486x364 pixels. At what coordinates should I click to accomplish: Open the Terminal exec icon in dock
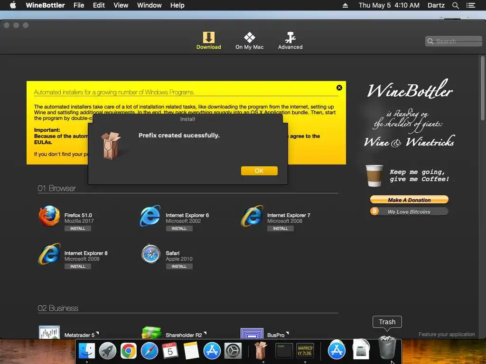click(x=284, y=350)
